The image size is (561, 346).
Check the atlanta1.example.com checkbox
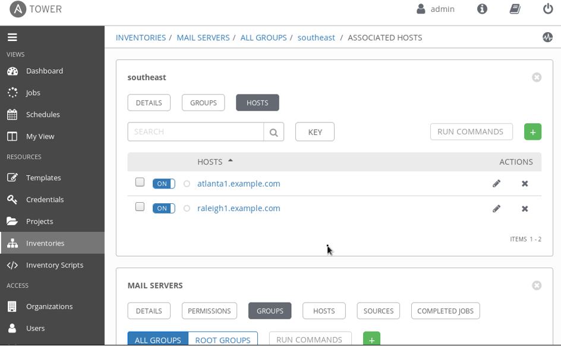point(140,182)
